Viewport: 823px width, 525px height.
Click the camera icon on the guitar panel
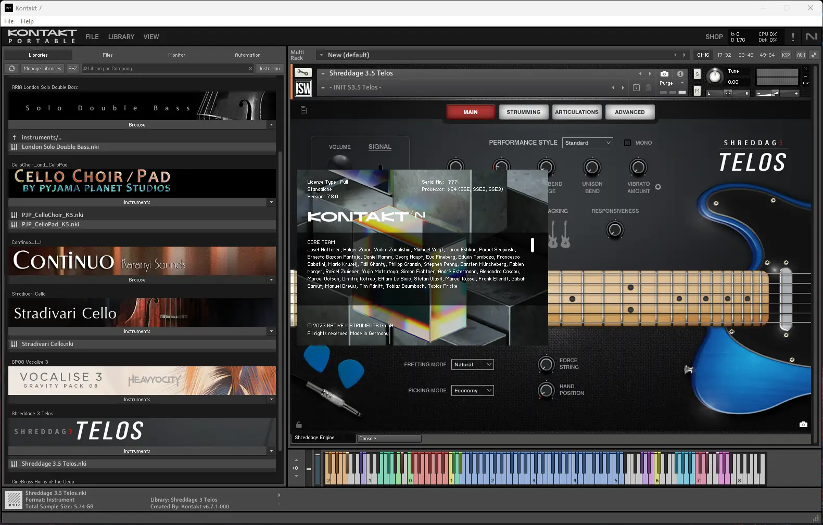(803, 425)
